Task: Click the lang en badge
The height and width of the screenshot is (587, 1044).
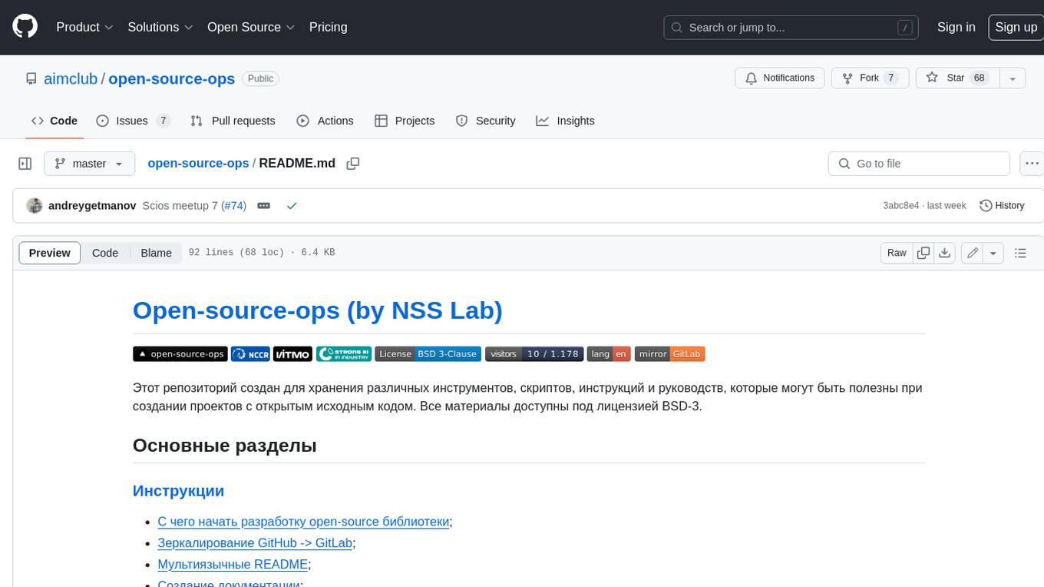Action: pos(609,354)
